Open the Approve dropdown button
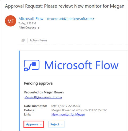128x131 pixels. click(34, 124)
